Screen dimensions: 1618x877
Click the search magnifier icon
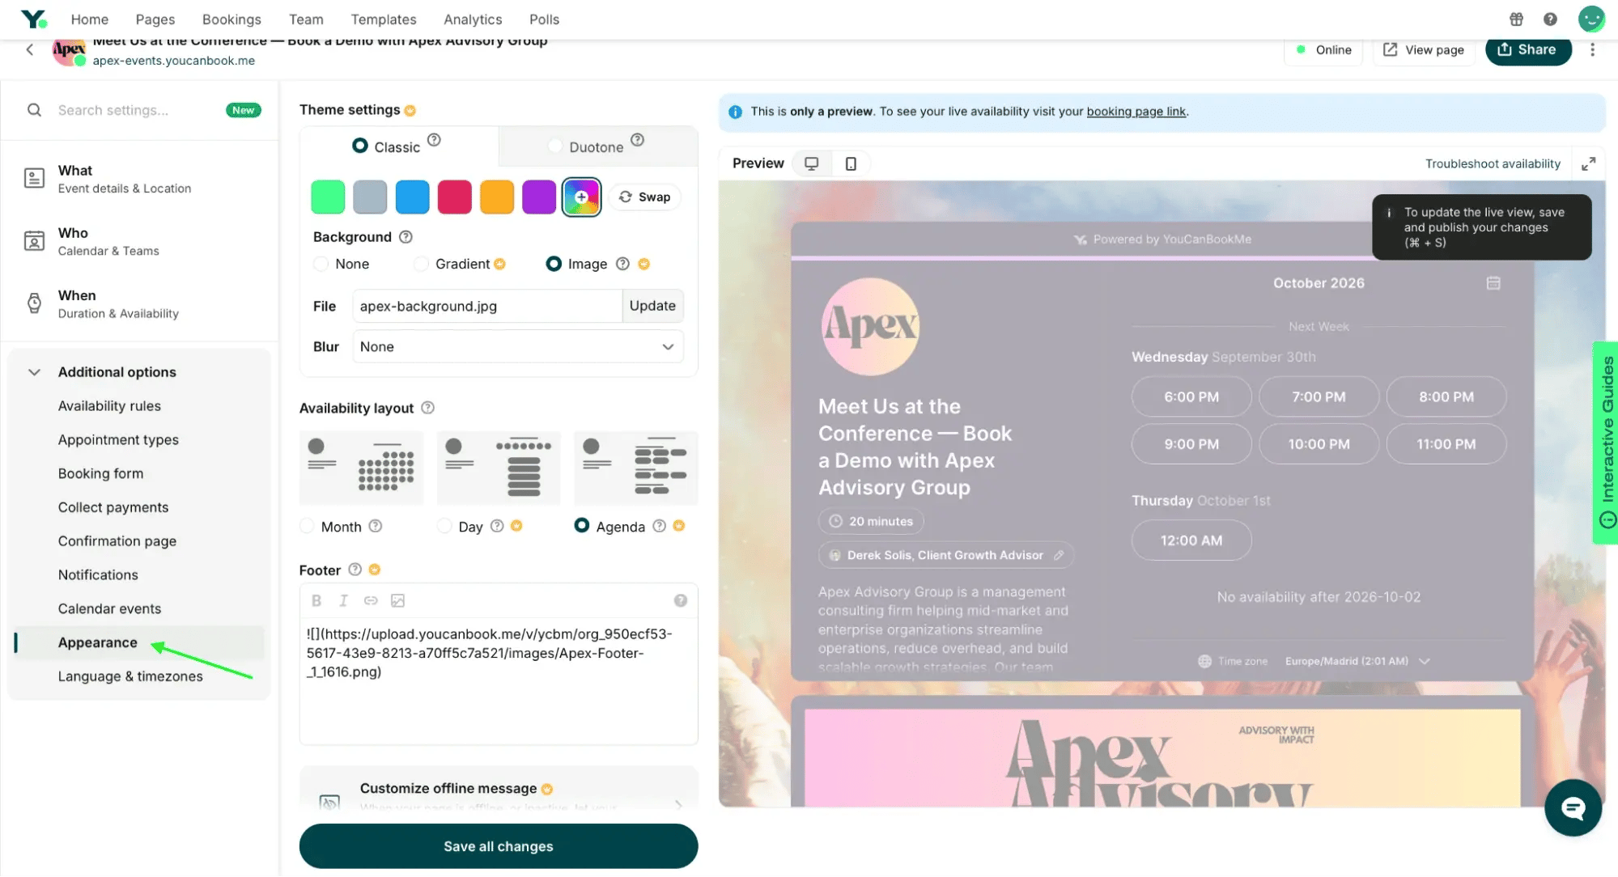point(34,110)
